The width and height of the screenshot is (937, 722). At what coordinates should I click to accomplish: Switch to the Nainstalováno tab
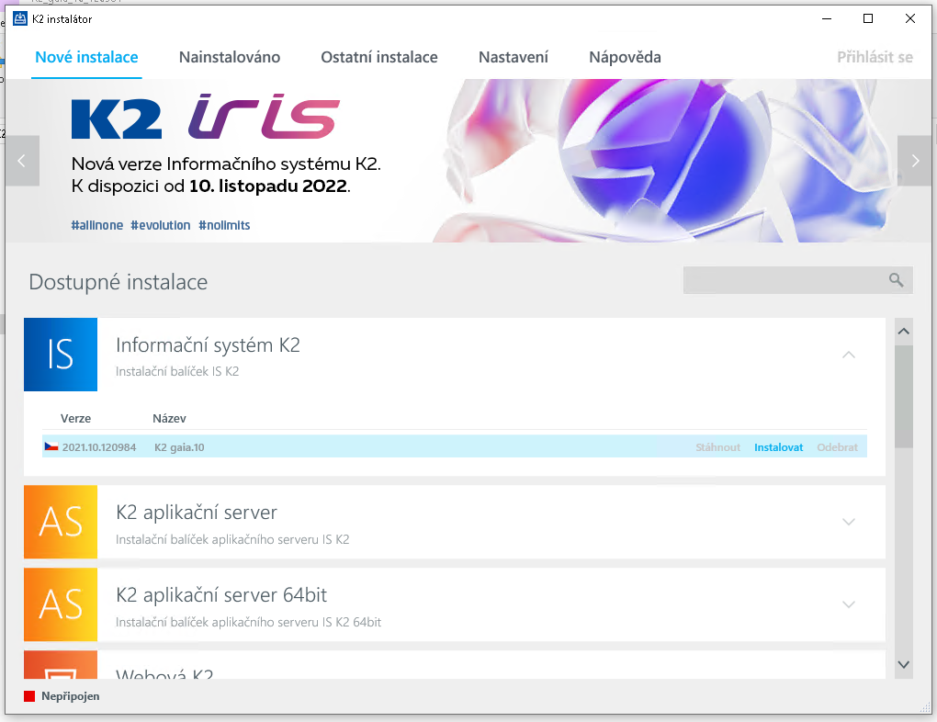[230, 57]
